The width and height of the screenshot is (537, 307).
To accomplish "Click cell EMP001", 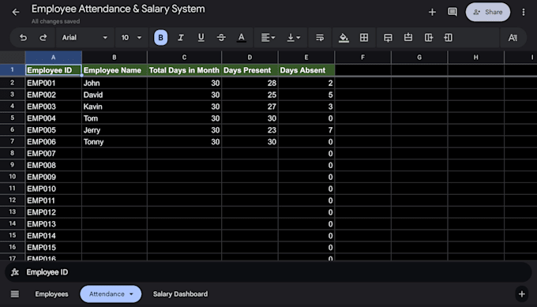I will (x=54, y=83).
